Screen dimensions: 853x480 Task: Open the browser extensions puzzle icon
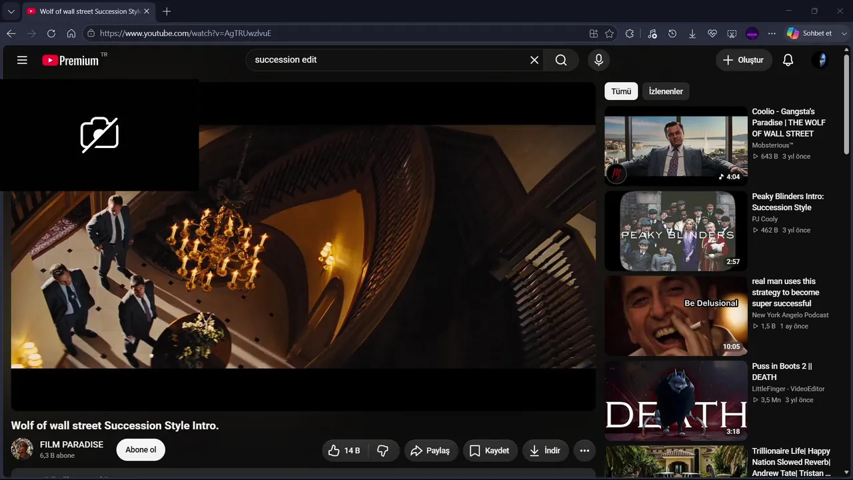point(630,33)
